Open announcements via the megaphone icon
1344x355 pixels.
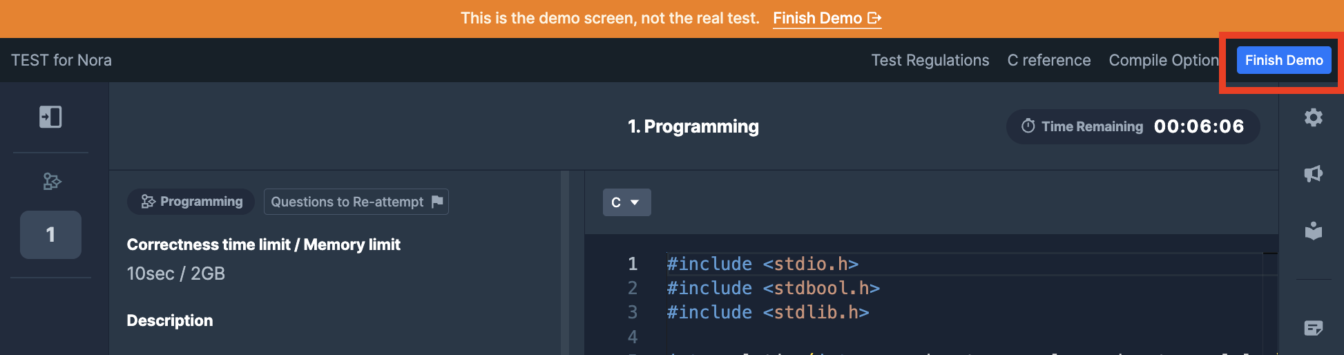[1313, 173]
